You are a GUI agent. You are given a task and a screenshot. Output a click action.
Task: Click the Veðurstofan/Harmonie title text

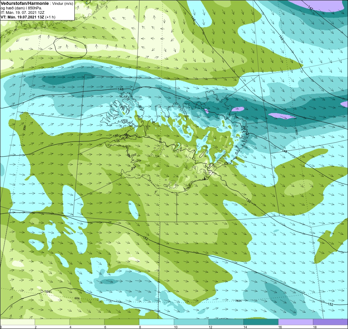(x=24, y=3)
